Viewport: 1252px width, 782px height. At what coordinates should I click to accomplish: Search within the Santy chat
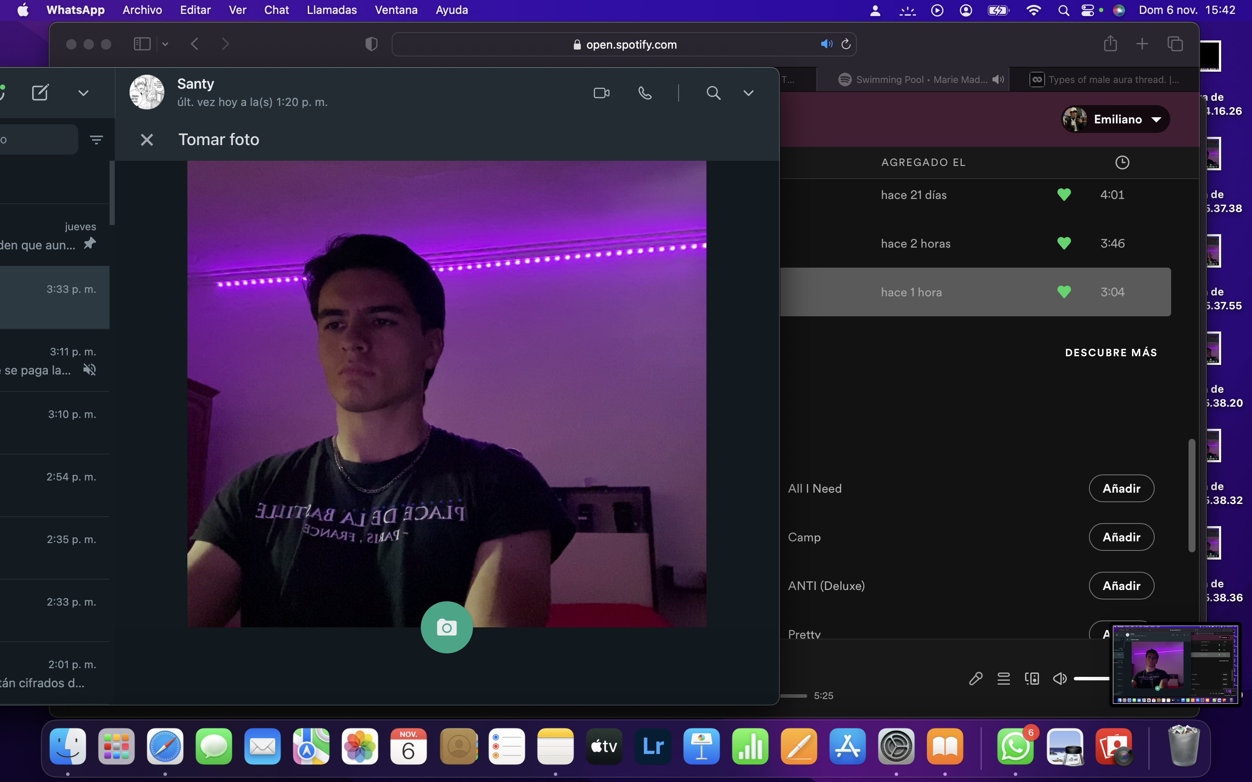point(713,93)
